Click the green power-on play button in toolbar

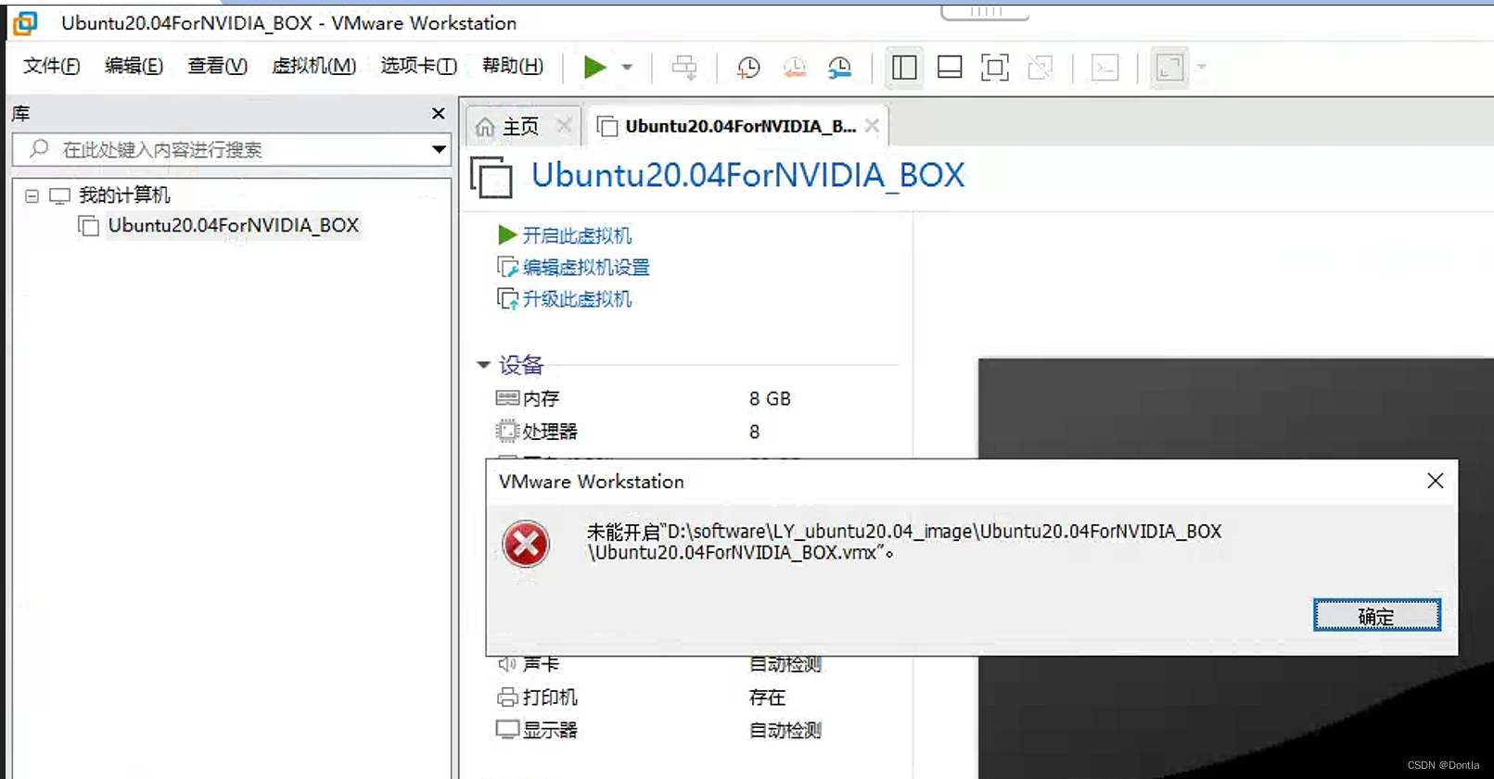click(594, 67)
